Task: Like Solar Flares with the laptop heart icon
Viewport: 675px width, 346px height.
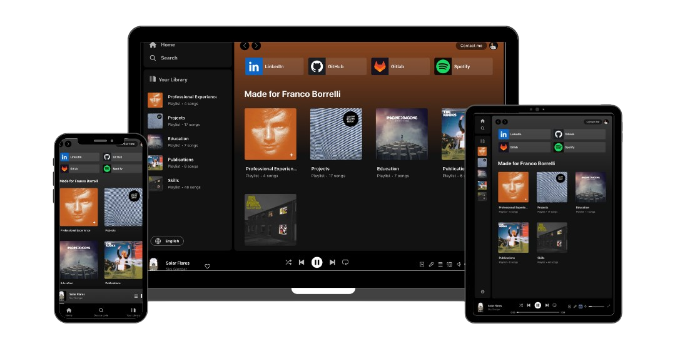Action: [208, 266]
